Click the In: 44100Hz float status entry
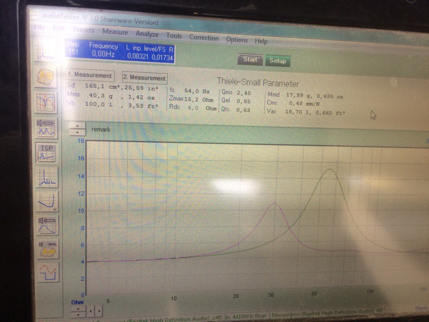Viewport: 429px width, 322px height. tap(246, 316)
